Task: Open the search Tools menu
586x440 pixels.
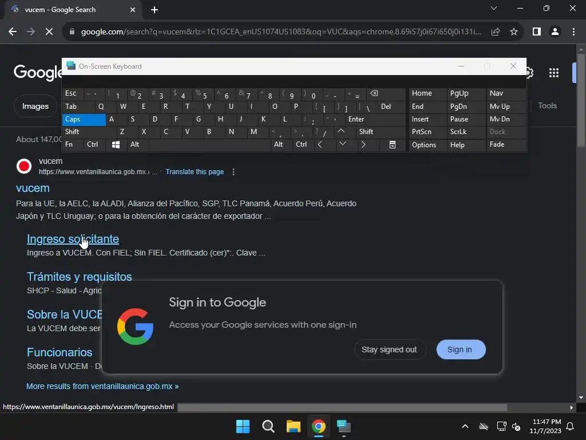Action: [x=547, y=106]
